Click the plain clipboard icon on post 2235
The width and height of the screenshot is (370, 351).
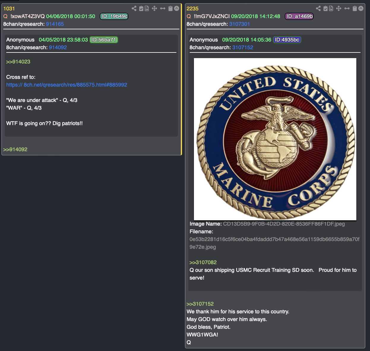pyautogui.click(x=355, y=8)
